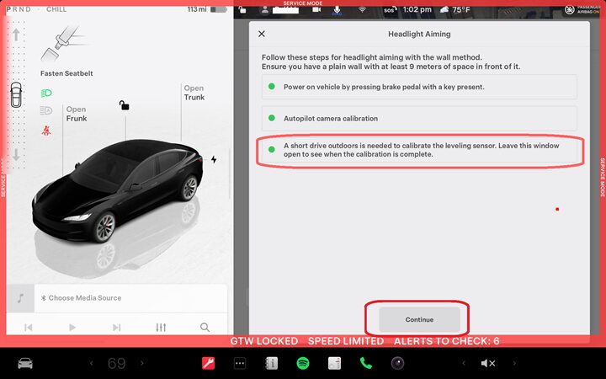Tap the car controls icon

click(x=26, y=363)
